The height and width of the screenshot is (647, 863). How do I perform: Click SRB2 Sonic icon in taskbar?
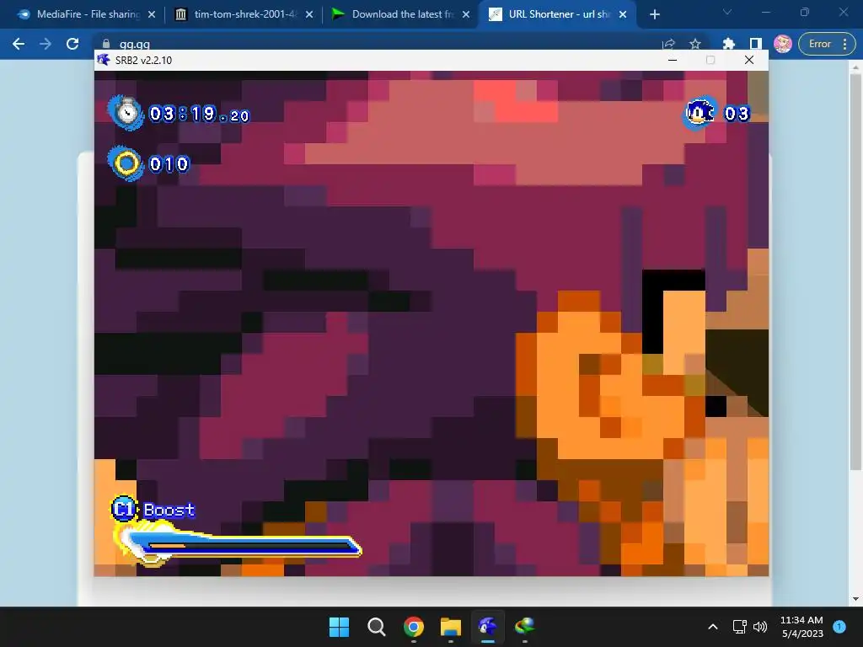pos(488,627)
